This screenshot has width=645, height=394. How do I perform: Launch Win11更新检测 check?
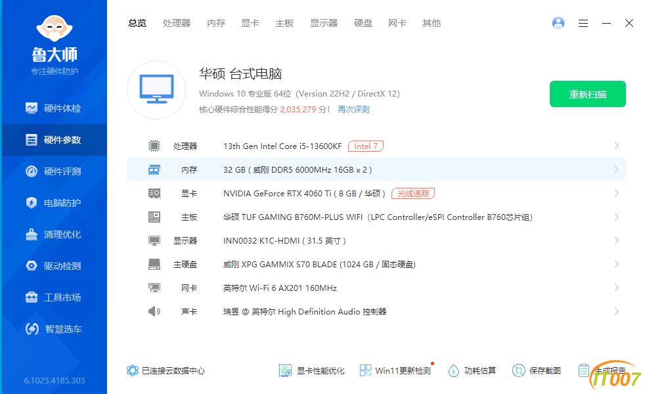click(395, 370)
